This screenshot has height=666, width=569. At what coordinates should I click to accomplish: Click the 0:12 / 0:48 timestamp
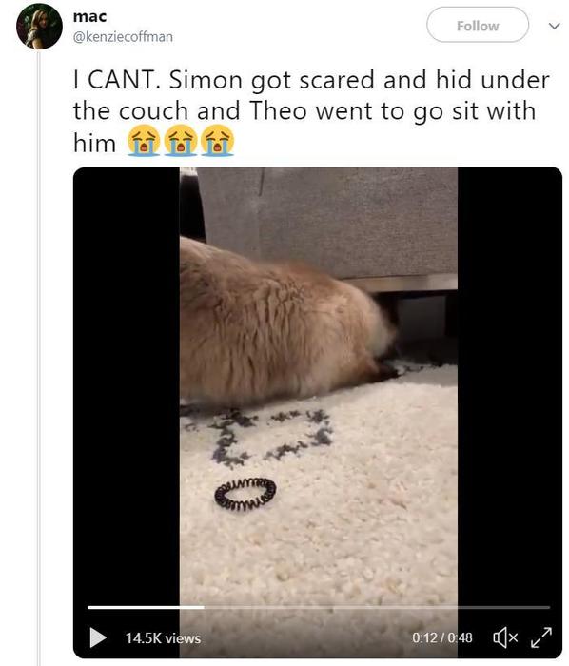441,637
